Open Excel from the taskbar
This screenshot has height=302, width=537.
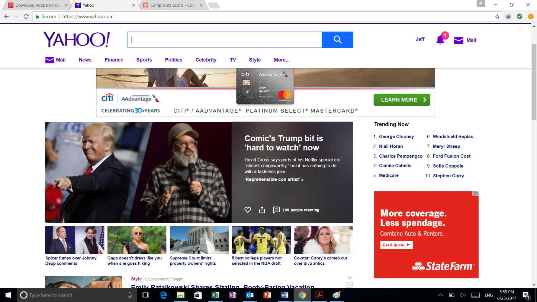(215, 295)
